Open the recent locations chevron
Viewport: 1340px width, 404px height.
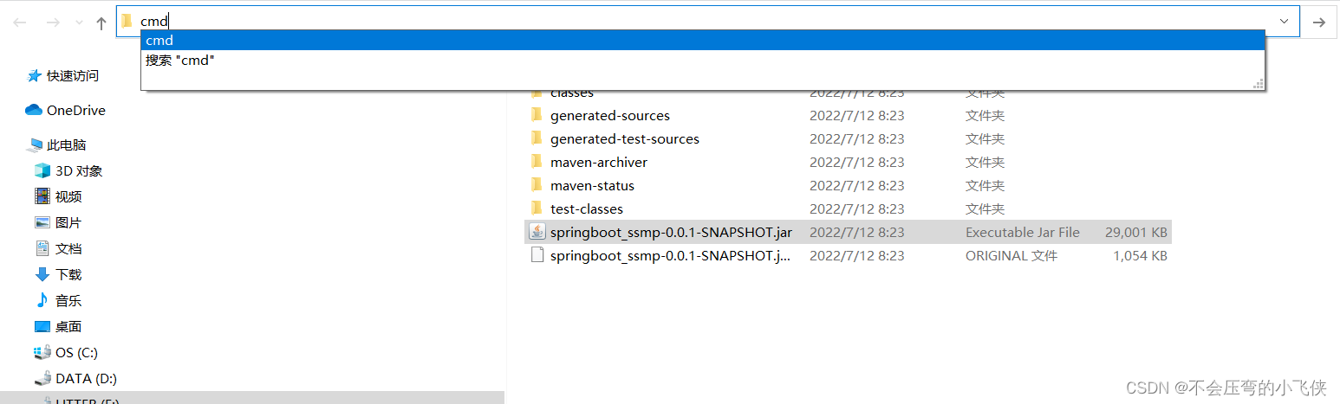(79, 22)
